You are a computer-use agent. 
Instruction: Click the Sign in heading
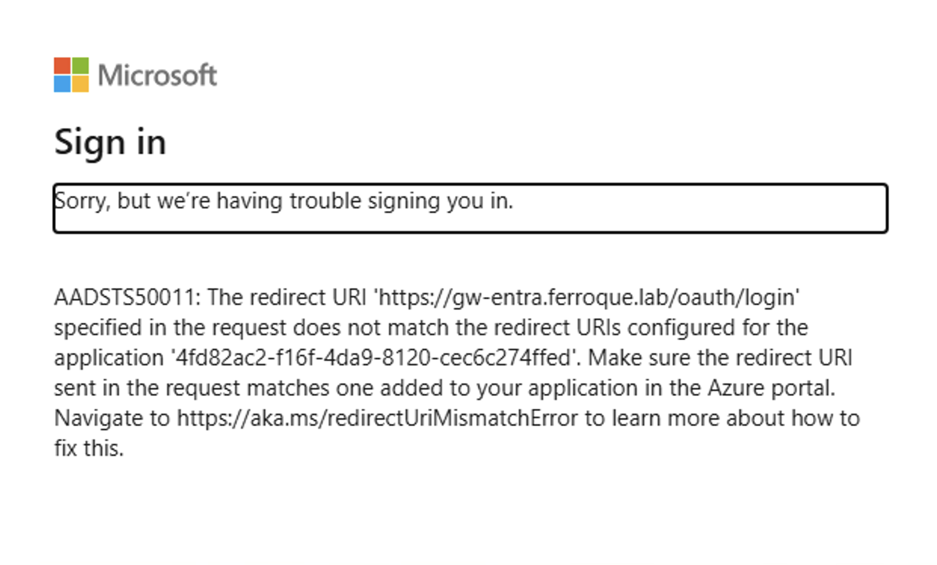pos(110,142)
